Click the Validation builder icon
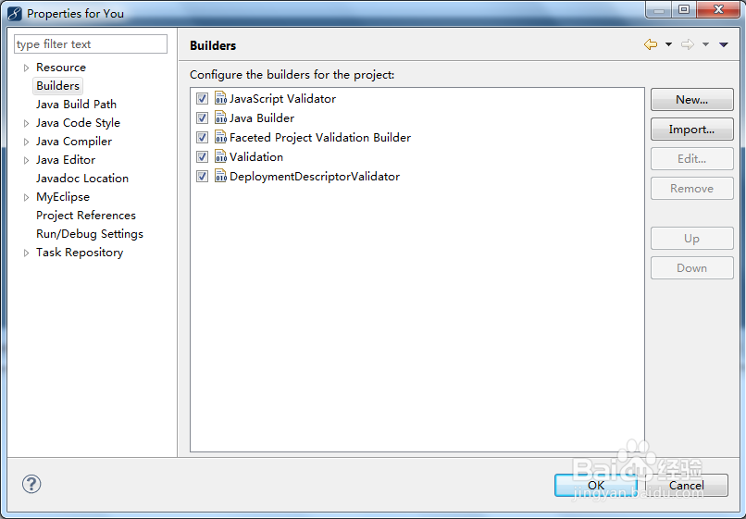Viewport: 746px width, 519px height. coord(220,156)
